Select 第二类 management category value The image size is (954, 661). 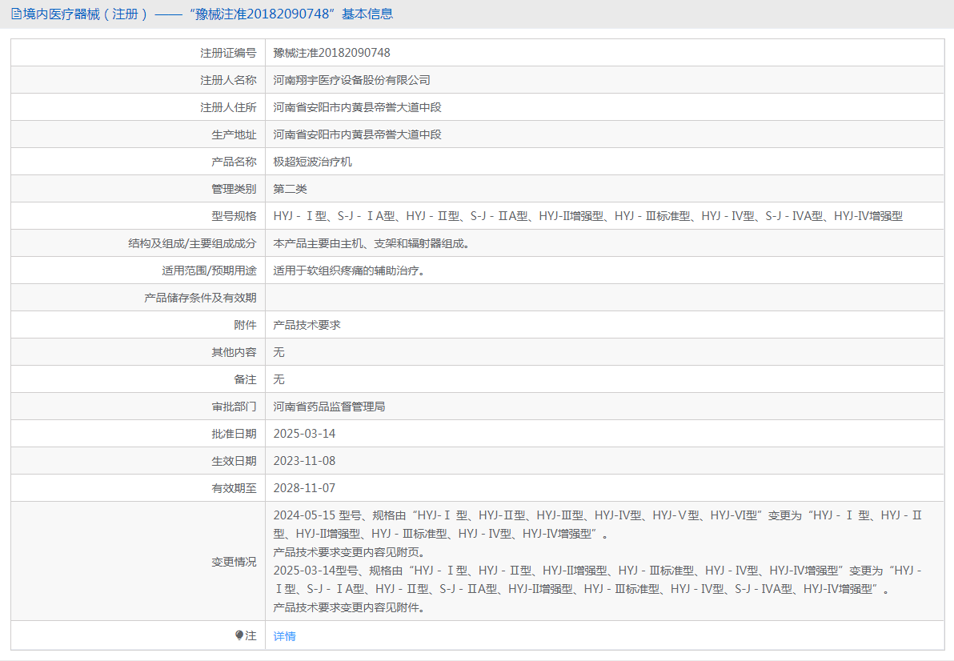290,189
